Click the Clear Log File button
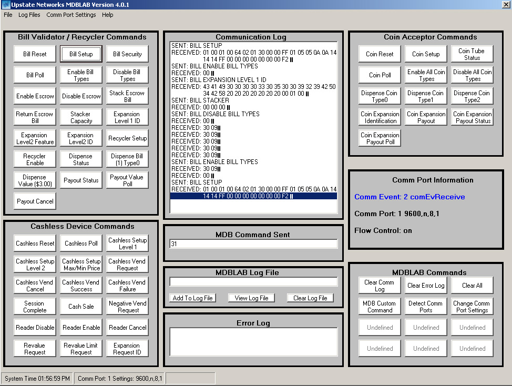 [310, 298]
